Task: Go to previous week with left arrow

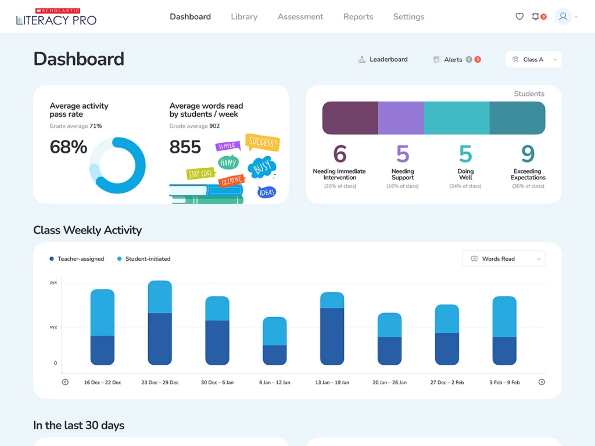Action: pos(65,382)
